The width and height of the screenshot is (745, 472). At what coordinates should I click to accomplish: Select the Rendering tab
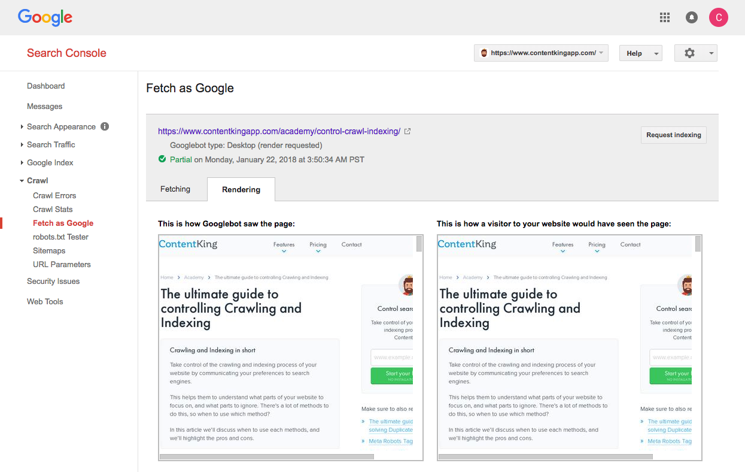click(241, 189)
